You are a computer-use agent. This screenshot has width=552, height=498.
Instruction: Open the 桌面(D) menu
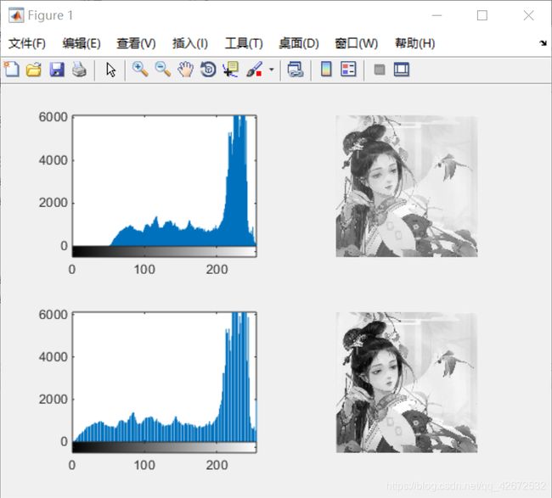coord(299,43)
